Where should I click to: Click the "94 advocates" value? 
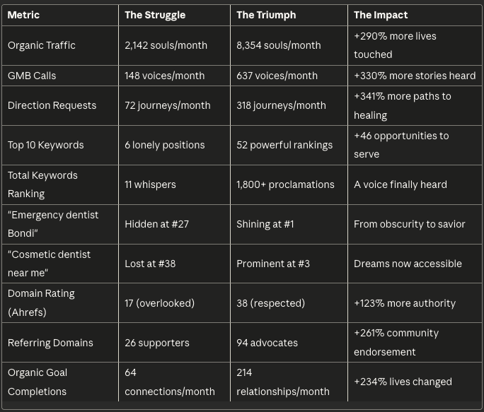pyautogui.click(x=267, y=343)
